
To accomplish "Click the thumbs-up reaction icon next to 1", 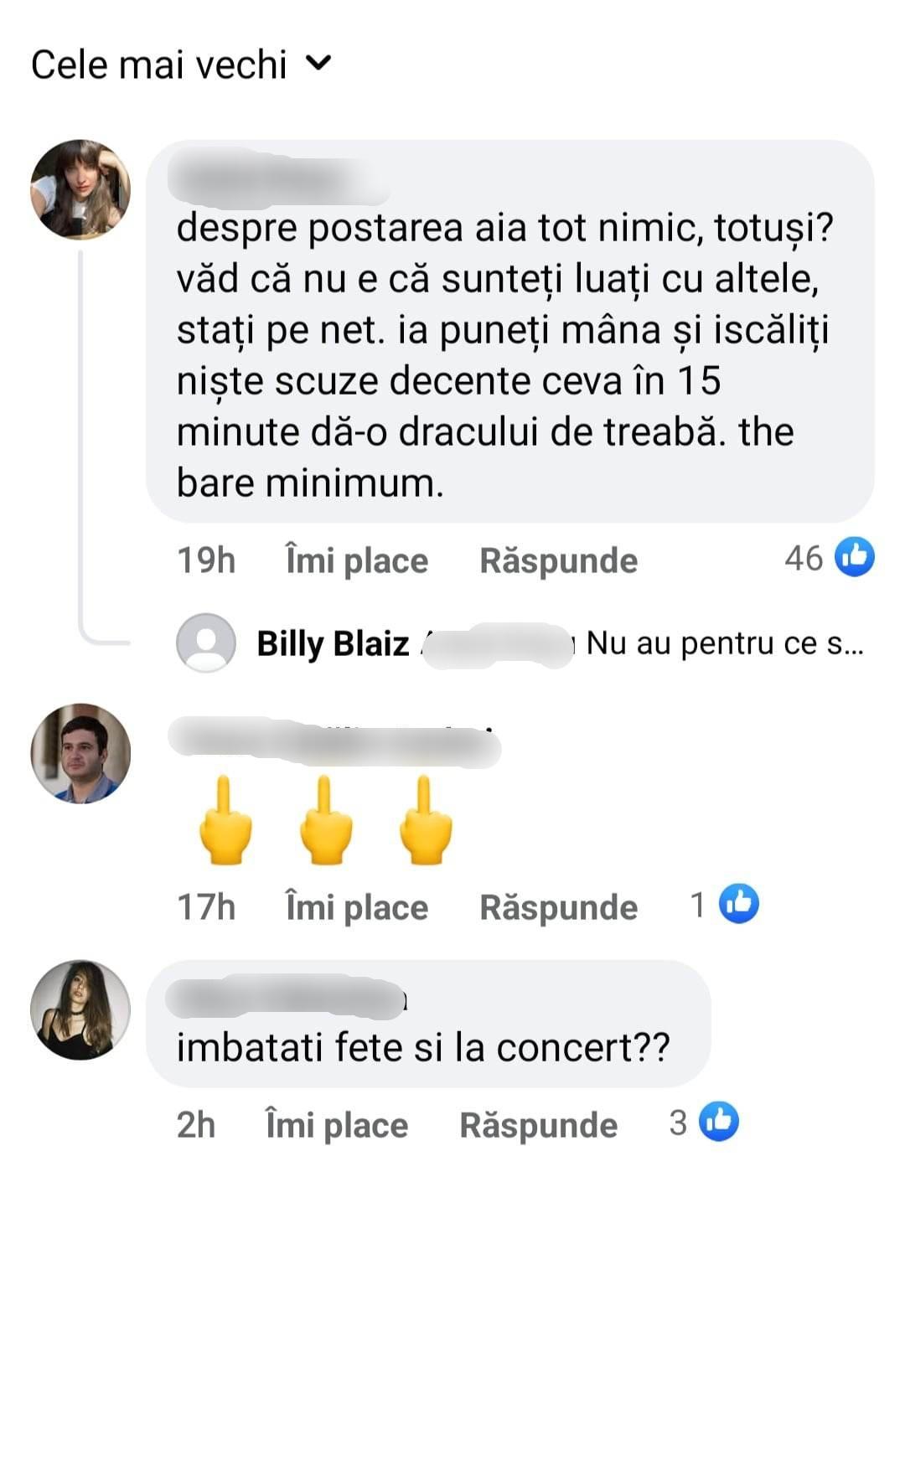I will tap(737, 906).
